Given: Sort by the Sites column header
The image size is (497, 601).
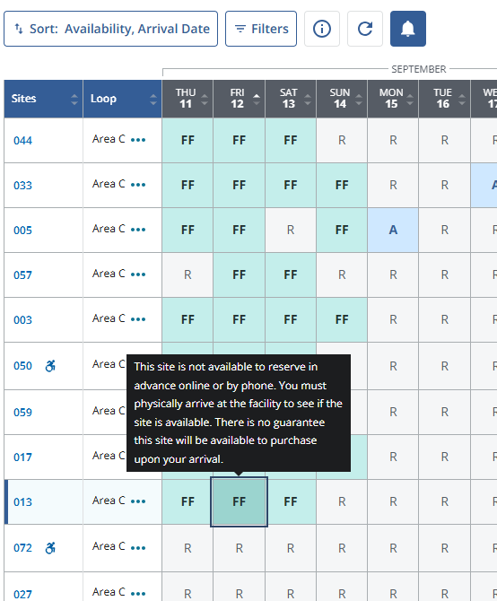Looking at the screenshot, I should pyautogui.click(x=43, y=99).
